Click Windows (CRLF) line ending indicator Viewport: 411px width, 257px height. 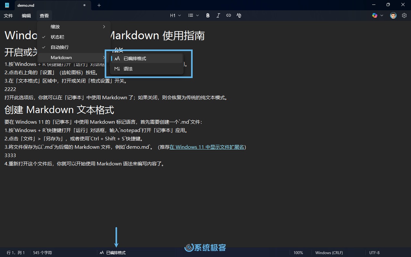click(x=329, y=253)
